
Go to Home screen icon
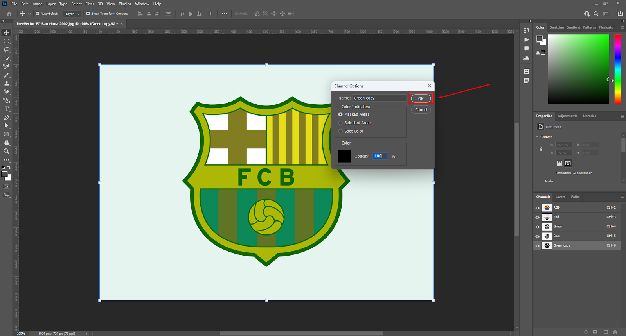coord(9,14)
